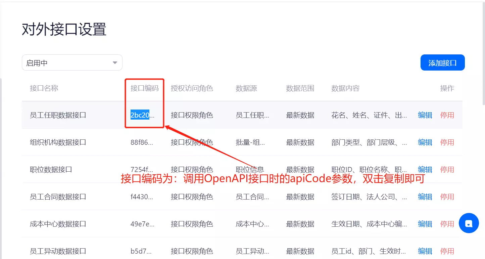Click 编辑 for 成本中心数据接口
Viewport: 485px width, 259px height.
(425, 224)
